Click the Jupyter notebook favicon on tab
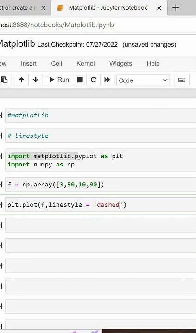Image resolution: width=196 pixels, height=333 pixels. pyautogui.click(x=60, y=8)
